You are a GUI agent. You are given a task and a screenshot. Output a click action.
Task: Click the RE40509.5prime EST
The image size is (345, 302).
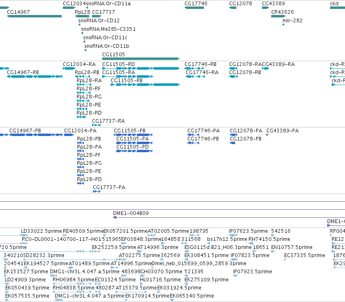tap(65, 235)
